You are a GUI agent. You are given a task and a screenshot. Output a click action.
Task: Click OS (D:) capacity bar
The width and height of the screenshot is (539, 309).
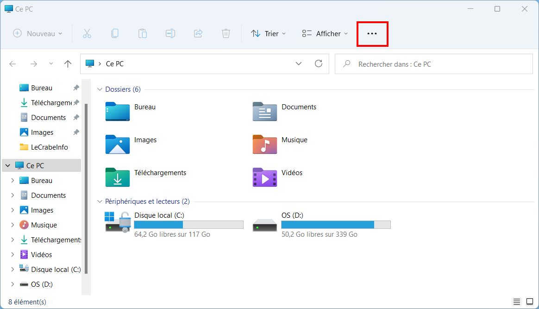coord(336,225)
